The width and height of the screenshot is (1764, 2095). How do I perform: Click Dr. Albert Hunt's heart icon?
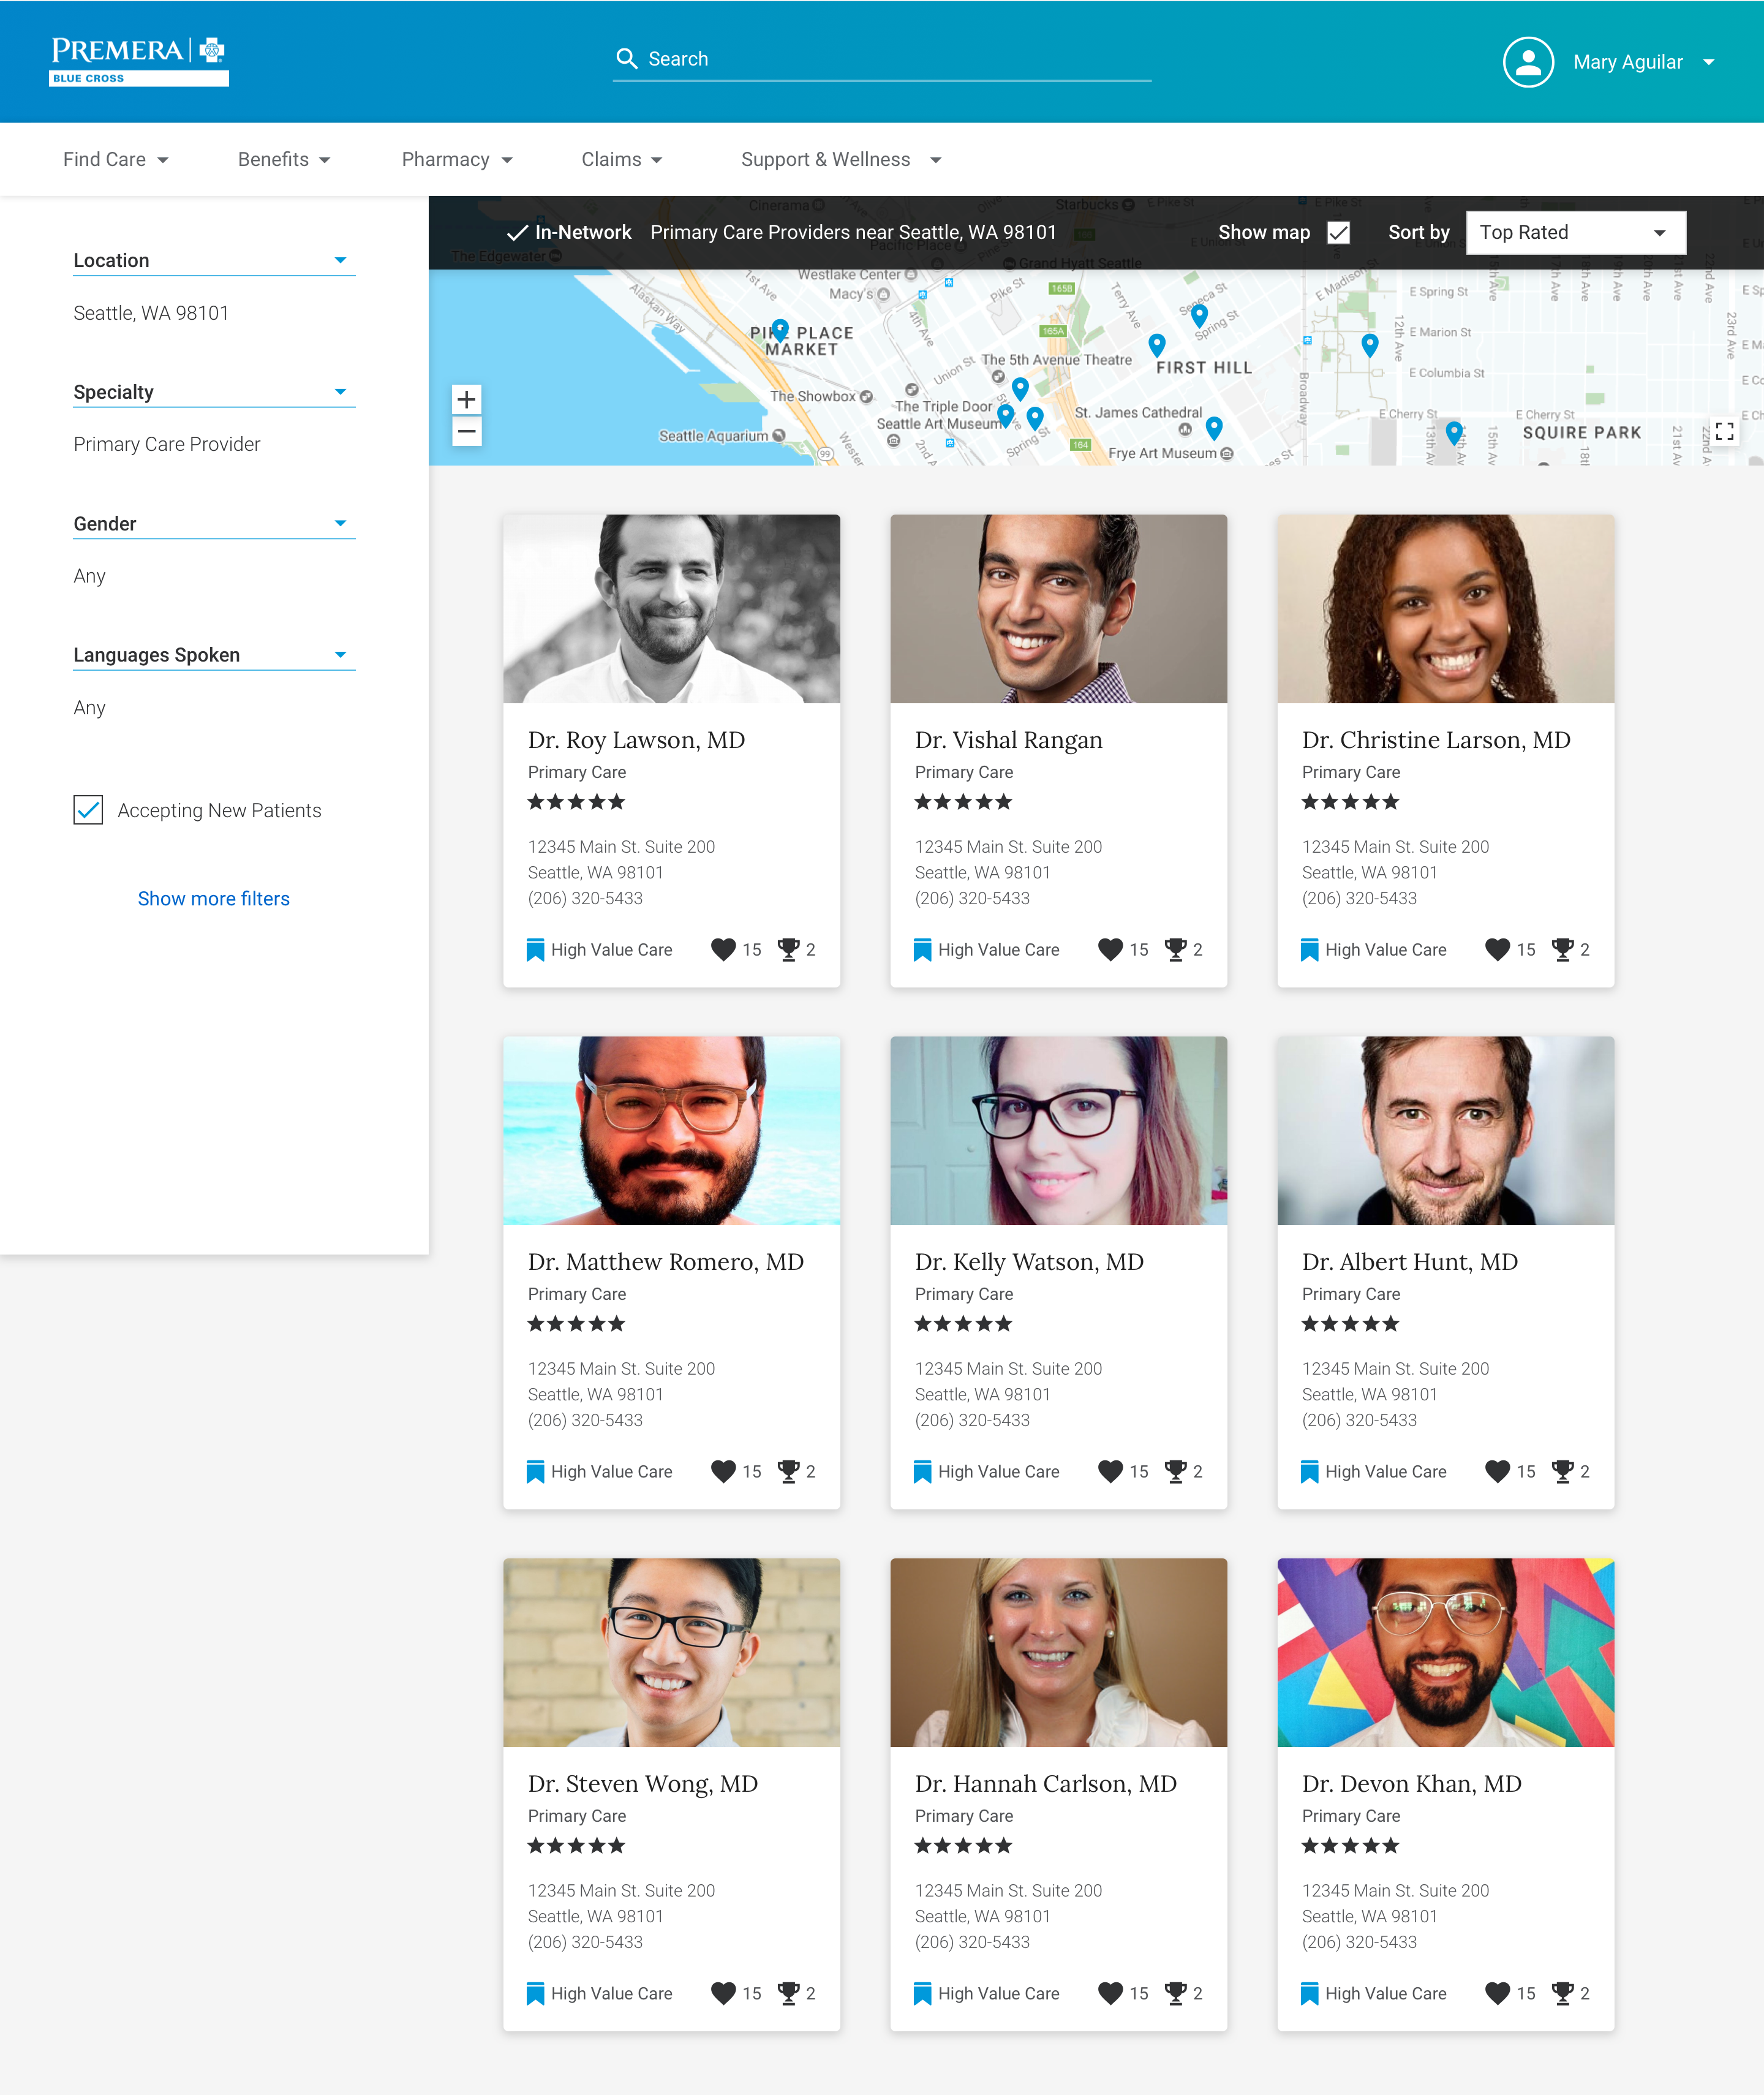1497,1471
